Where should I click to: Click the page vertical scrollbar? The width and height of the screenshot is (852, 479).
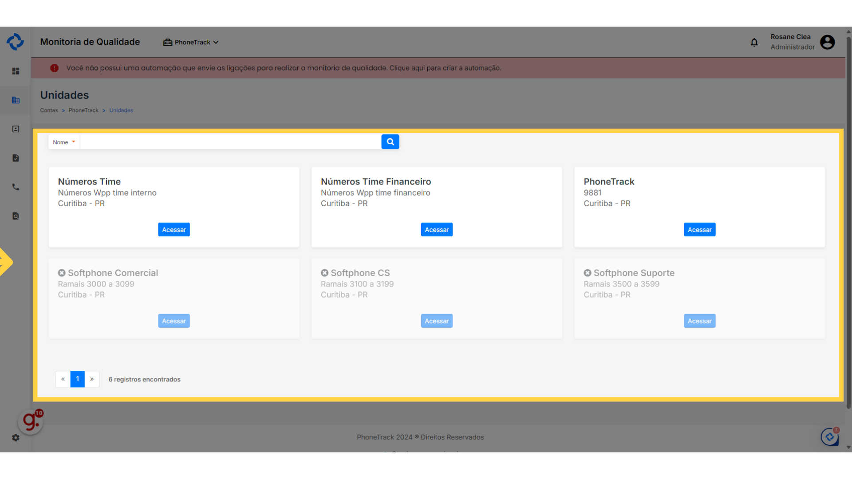[848, 222]
